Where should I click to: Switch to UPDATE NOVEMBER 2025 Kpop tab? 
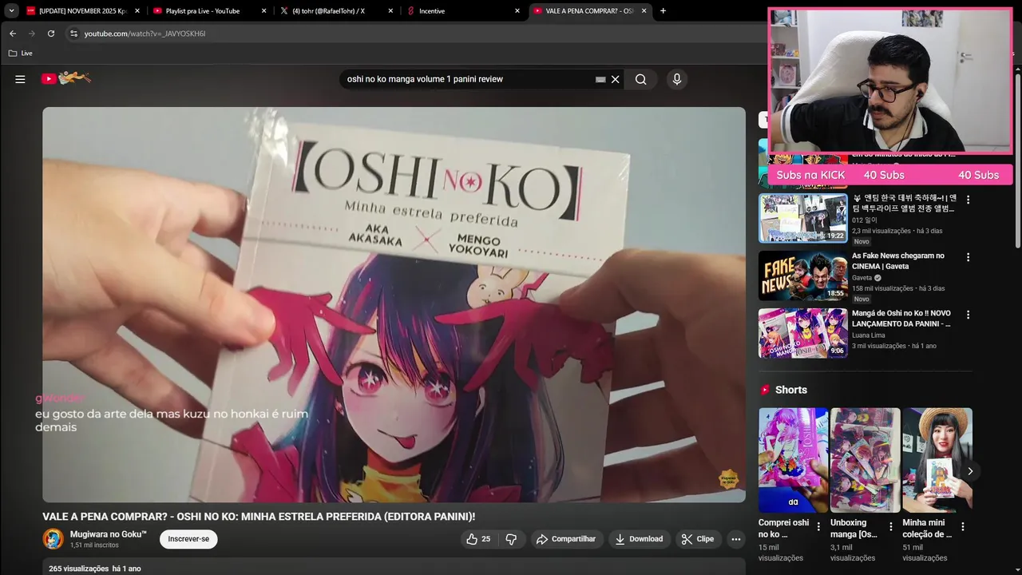point(82,11)
